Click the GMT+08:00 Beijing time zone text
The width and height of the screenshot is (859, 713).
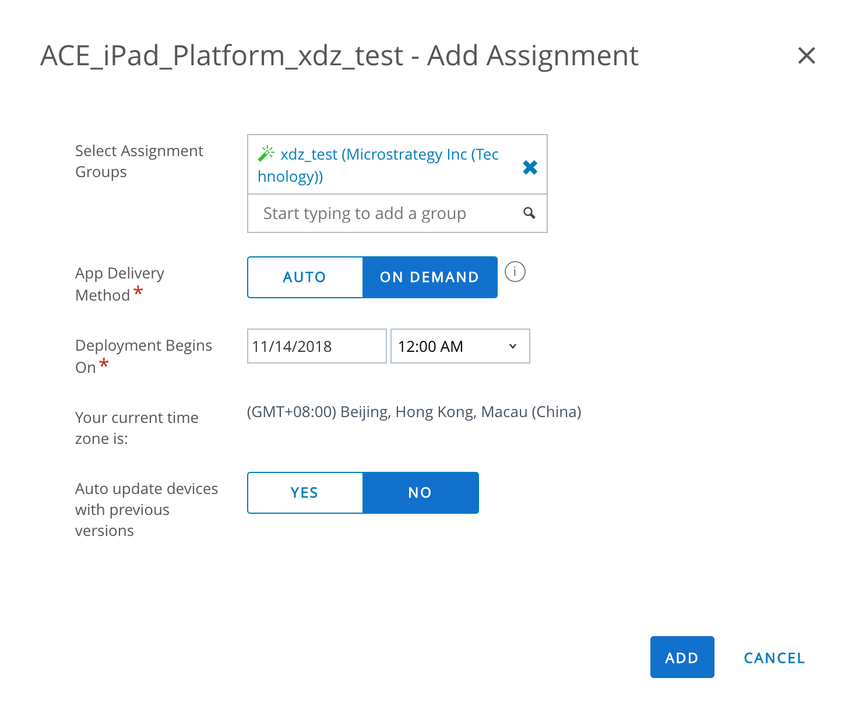click(414, 412)
